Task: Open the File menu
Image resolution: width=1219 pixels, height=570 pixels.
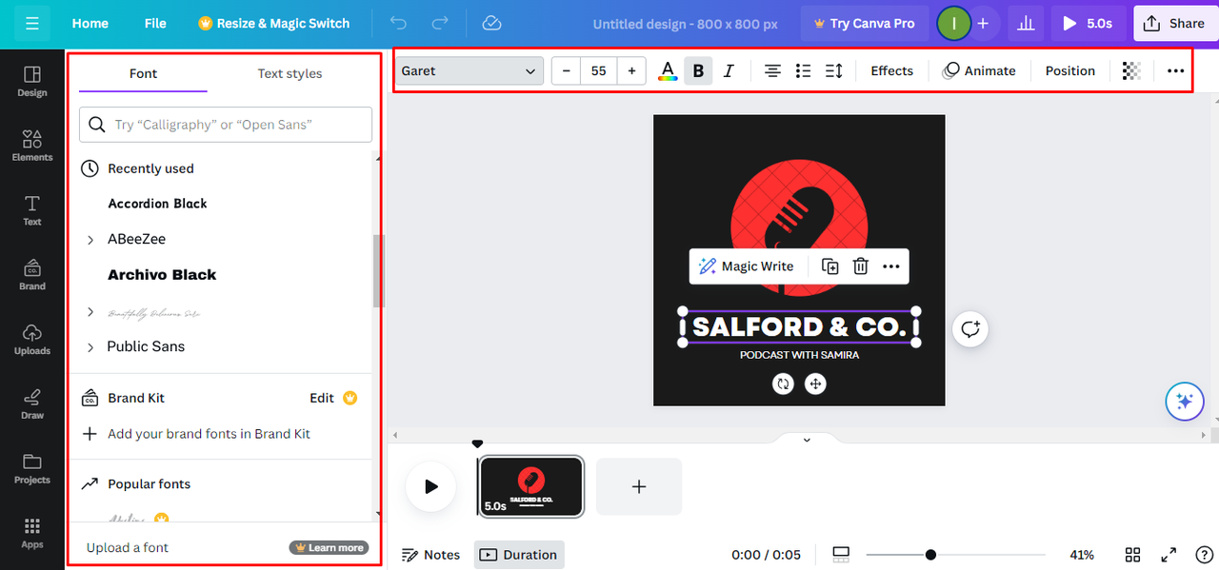Action: click(155, 23)
